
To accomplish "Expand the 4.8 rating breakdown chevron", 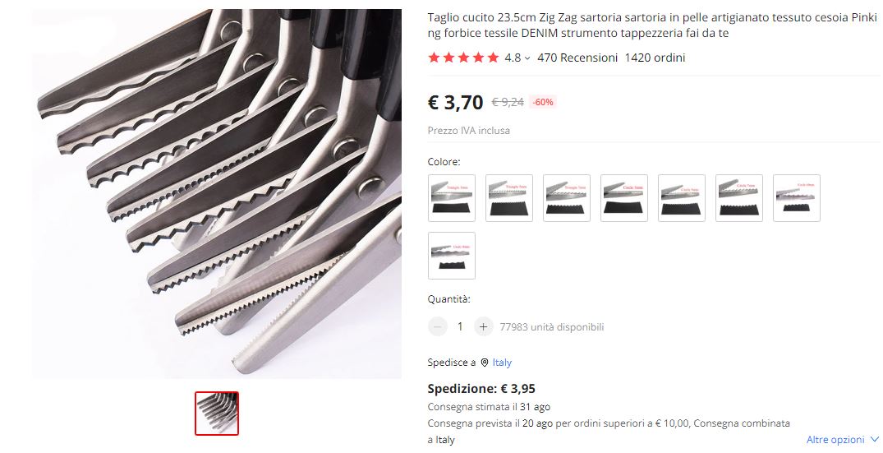I will tap(527, 58).
